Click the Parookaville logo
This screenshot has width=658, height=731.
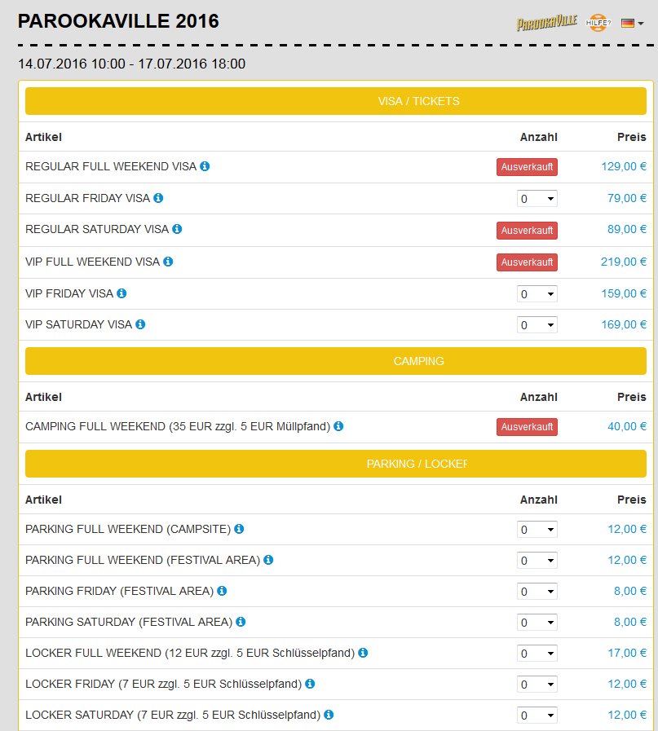coord(546,22)
